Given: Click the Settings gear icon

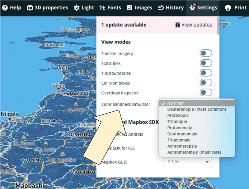Looking at the screenshot, I should 193,8.
